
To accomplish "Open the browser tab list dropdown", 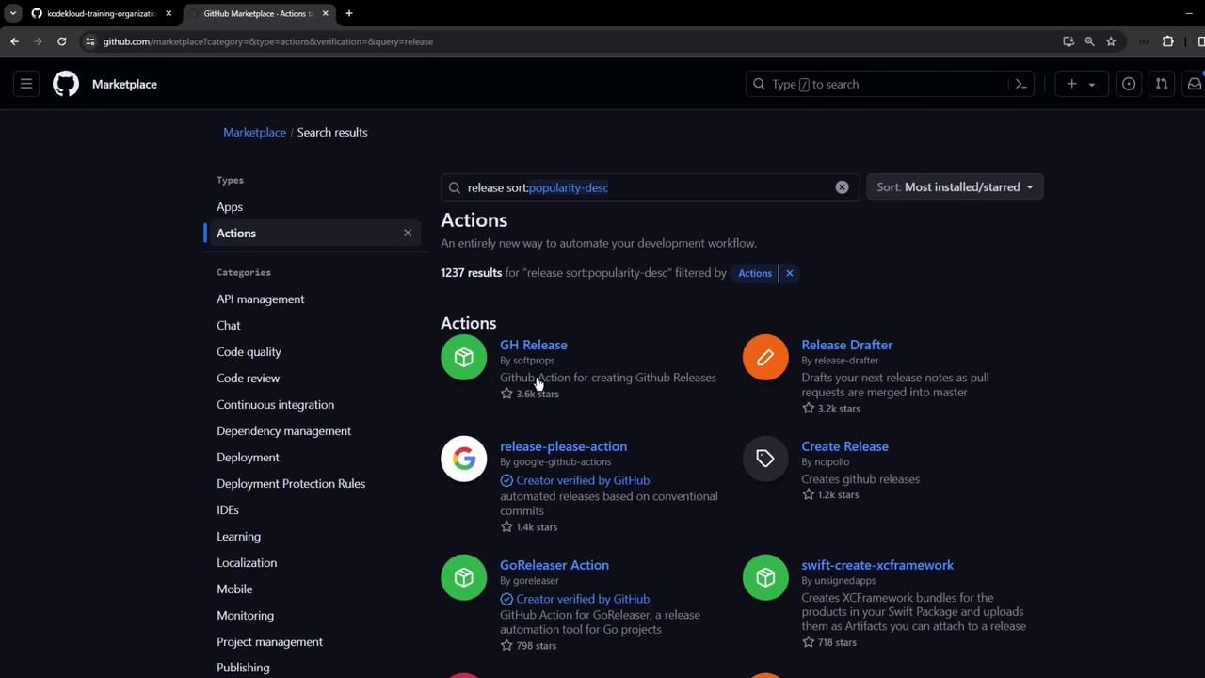I will pyautogui.click(x=13, y=13).
